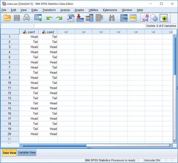The width and height of the screenshot is (178, 163).
Task: Click the Variables info icon
Action: [90, 18]
